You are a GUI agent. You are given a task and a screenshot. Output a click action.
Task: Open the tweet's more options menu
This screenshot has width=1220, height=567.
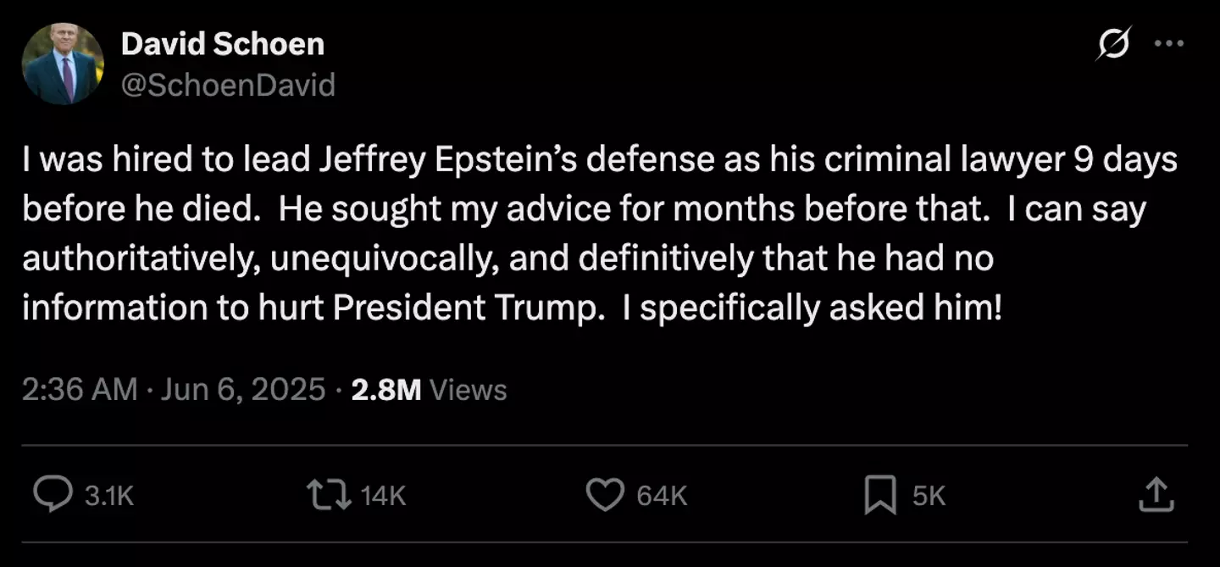[x=1170, y=44]
